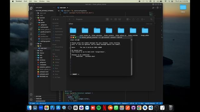Switch Finder to gallery view
The height and width of the screenshot is (112, 200).
point(119,19)
